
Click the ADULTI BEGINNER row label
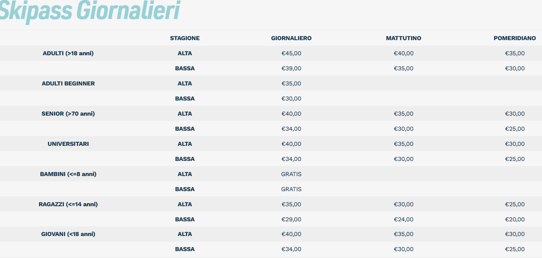tap(68, 84)
